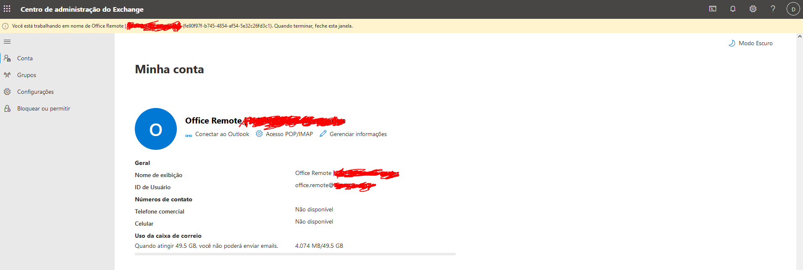Open the account avatar labeled D
This screenshot has width=803, height=270.
pyautogui.click(x=793, y=9)
